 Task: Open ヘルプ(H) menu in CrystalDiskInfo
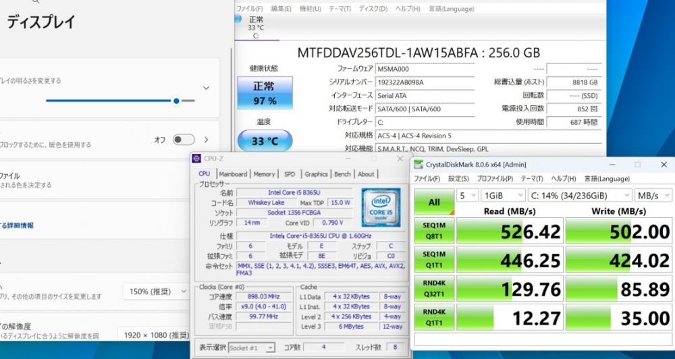tap(408, 9)
